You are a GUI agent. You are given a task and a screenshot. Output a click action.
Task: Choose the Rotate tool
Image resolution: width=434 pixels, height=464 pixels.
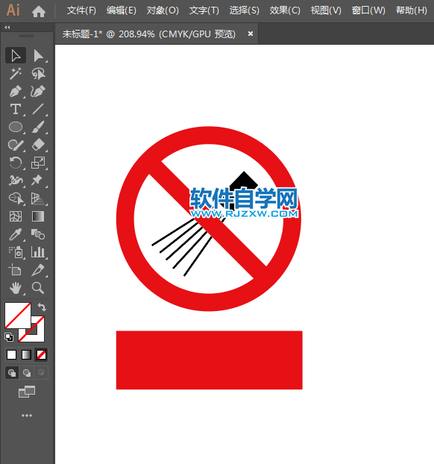(x=16, y=163)
